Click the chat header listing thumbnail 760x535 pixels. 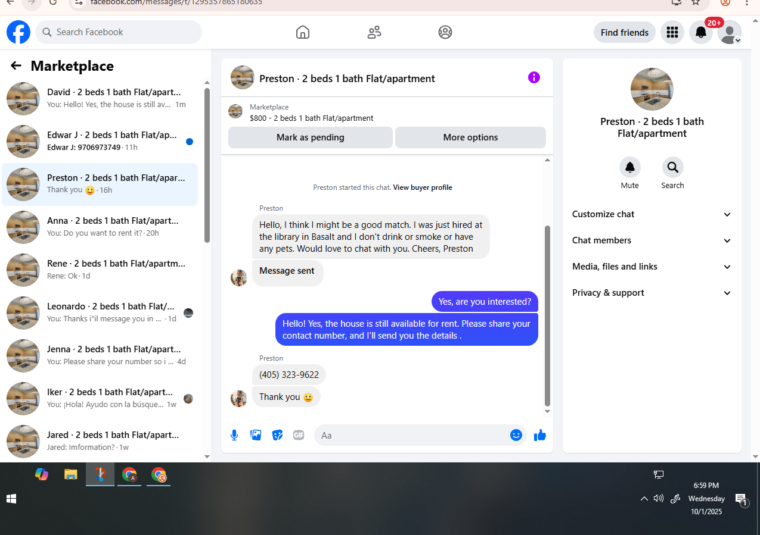243,77
